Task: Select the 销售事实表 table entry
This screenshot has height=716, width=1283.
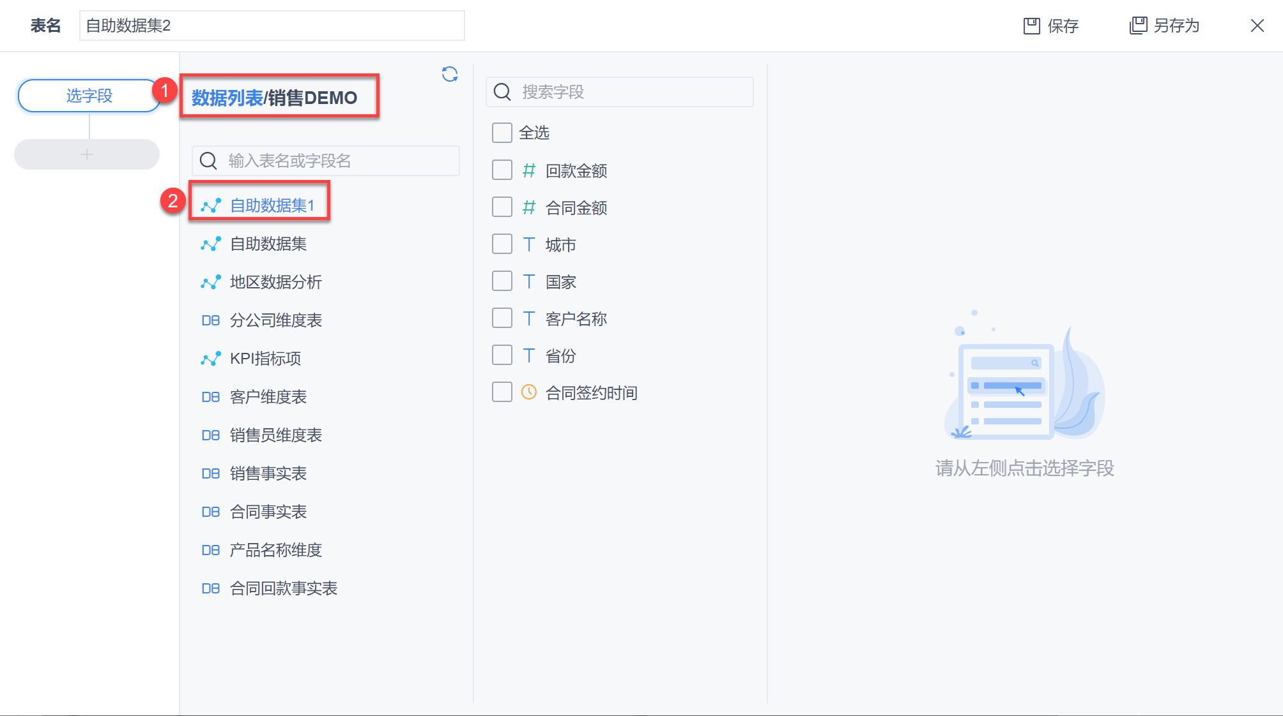Action: click(x=268, y=474)
